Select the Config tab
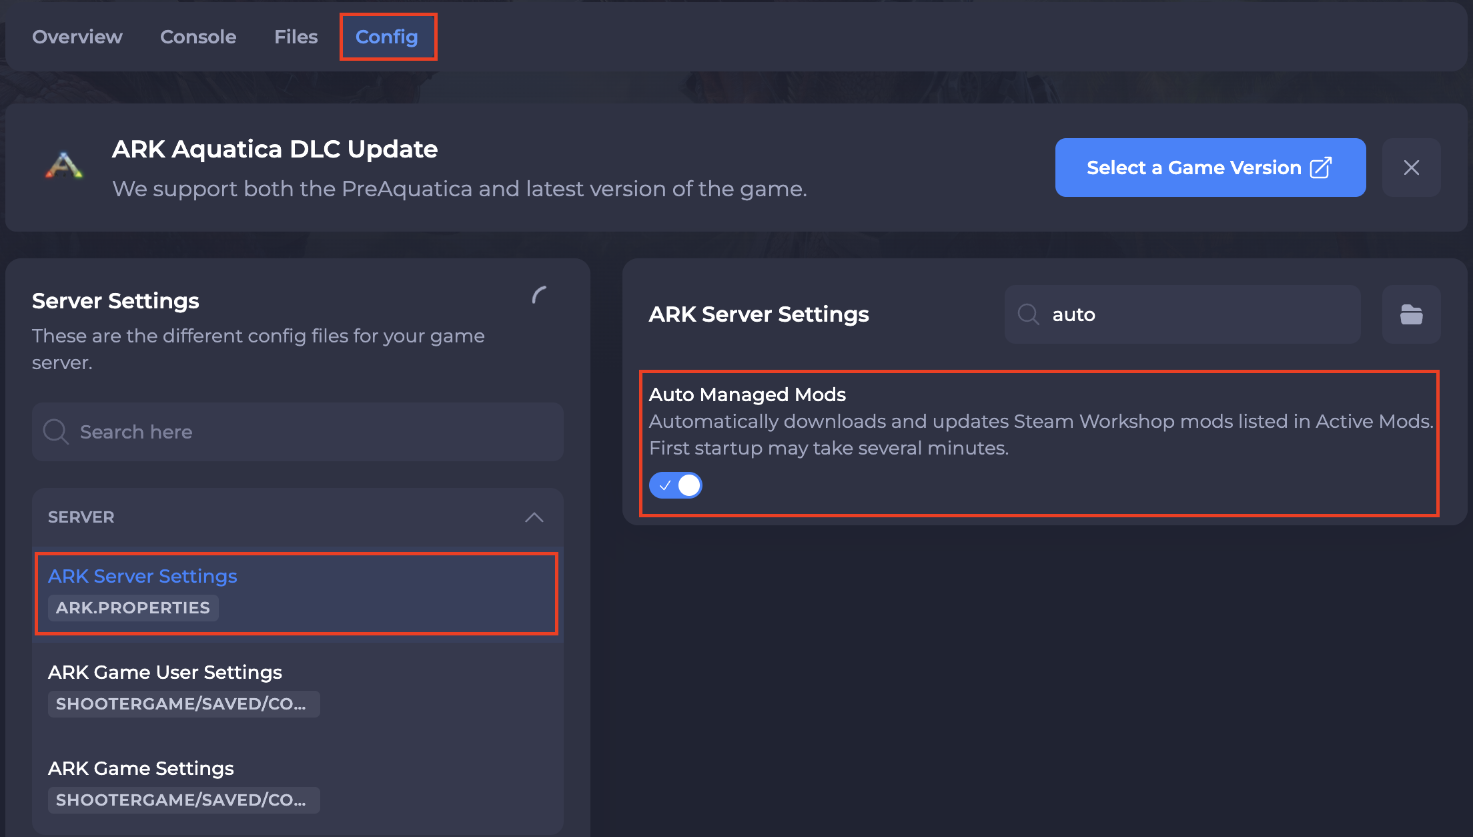This screenshot has height=837, width=1473. coord(387,37)
